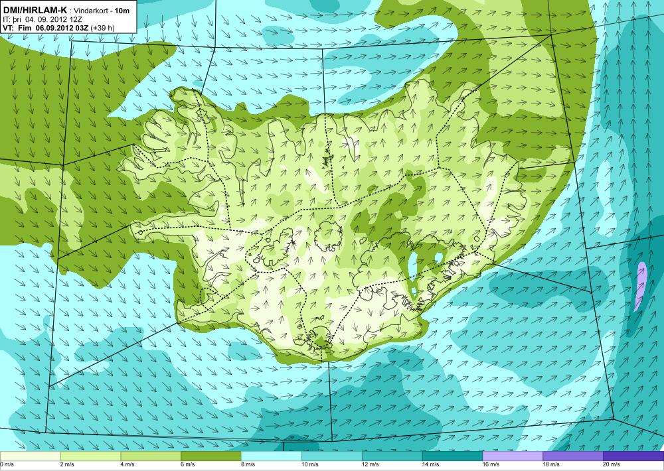Click the "14 m/s" legend label
The height and width of the screenshot is (471, 664).
[x=431, y=464]
